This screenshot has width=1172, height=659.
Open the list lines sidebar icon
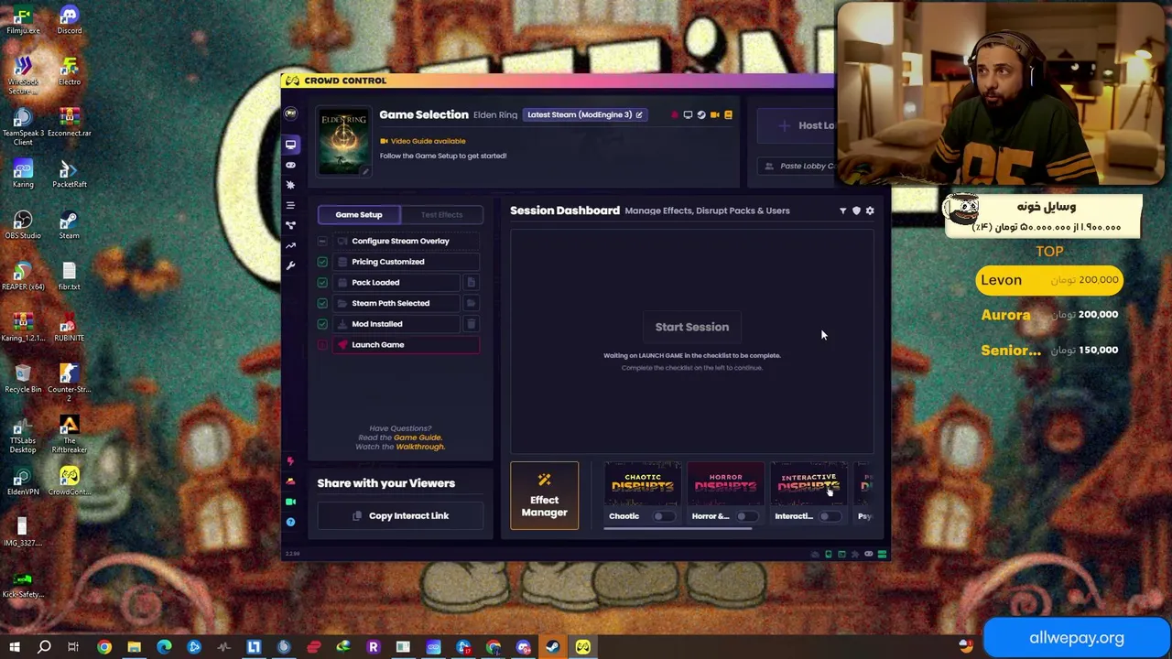pos(290,205)
